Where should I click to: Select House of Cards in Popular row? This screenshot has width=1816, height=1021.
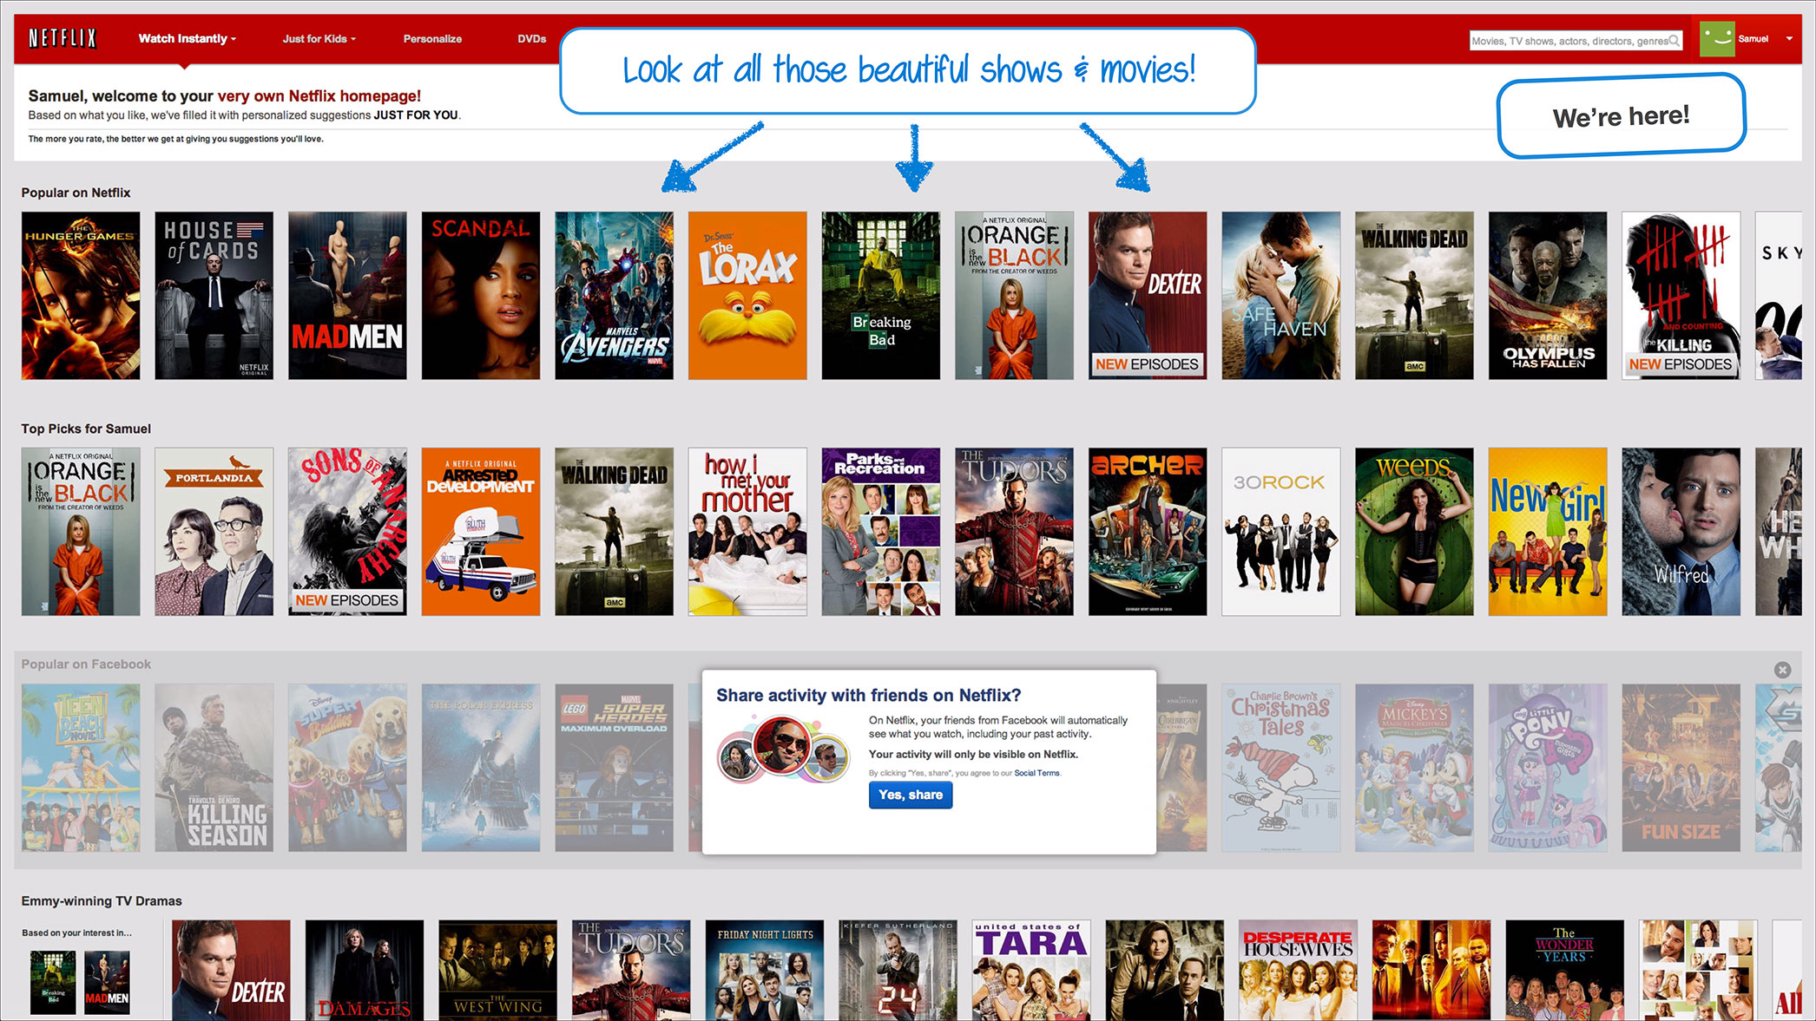214,296
